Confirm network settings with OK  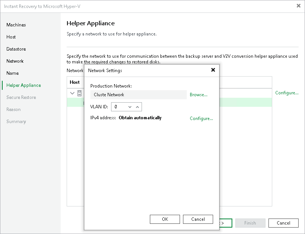[x=165, y=219]
